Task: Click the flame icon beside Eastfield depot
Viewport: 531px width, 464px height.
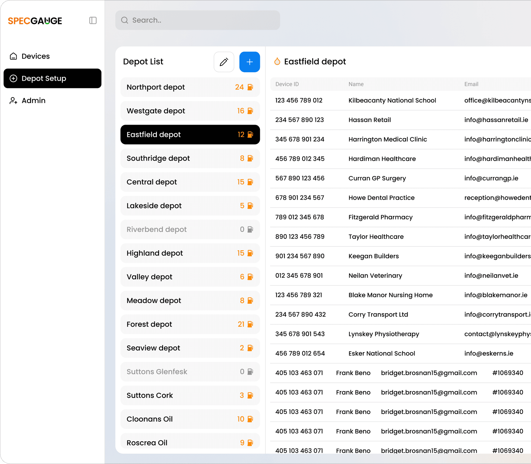Action: click(x=277, y=61)
